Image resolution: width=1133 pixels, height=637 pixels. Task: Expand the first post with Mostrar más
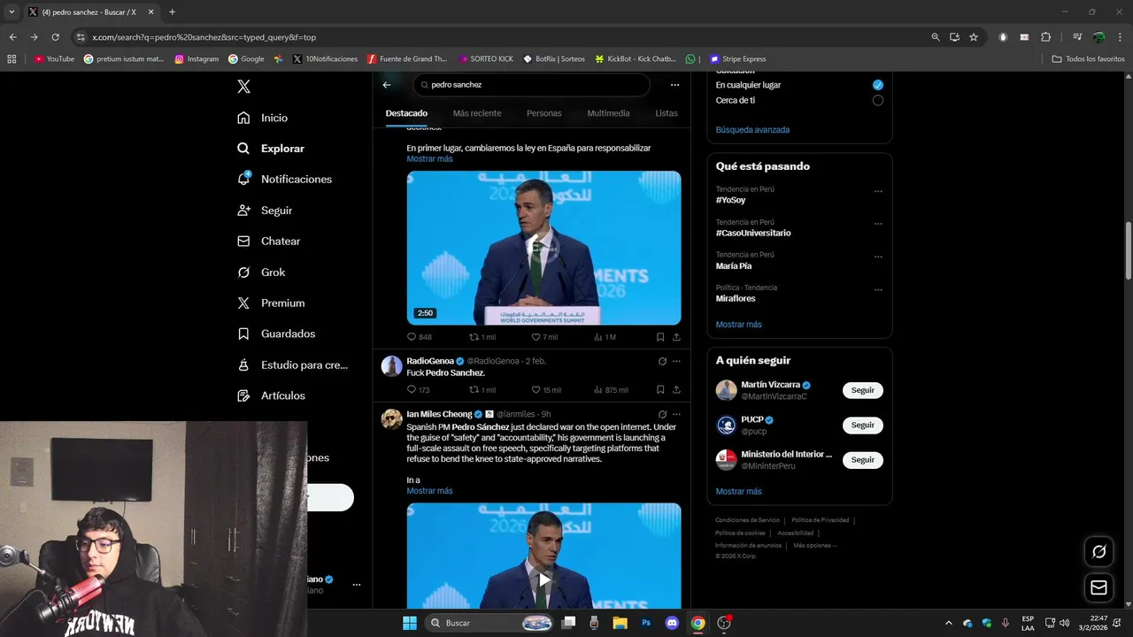[x=429, y=159]
